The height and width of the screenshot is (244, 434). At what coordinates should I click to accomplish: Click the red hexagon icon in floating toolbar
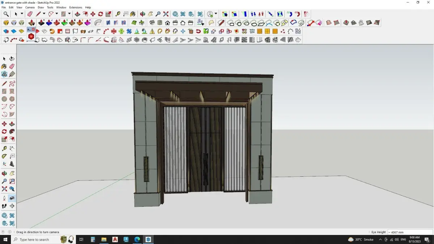(x=31, y=37)
